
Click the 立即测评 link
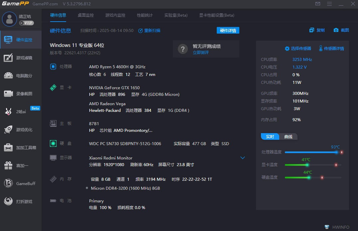pos(201,53)
